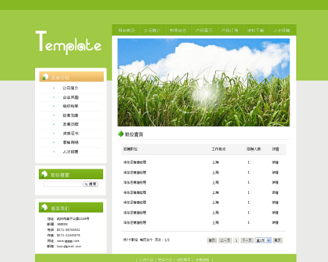The image size is (328, 262).
Task: Click the 首页 pagination button
Action: (212, 240)
